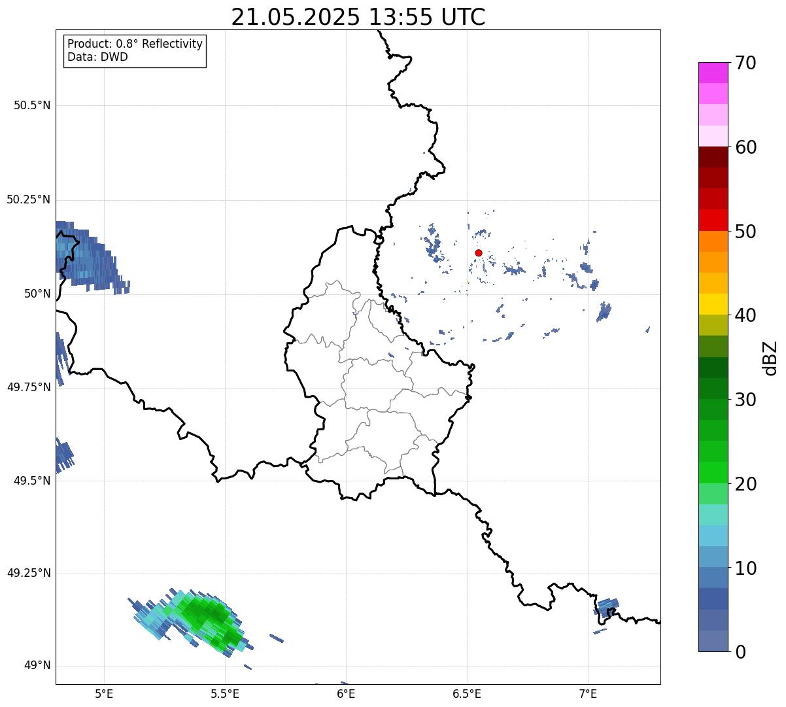Click the 7°E longitude label
Image resolution: width=786 pixels, height=707 pixels.
click(x=588, y=693)
